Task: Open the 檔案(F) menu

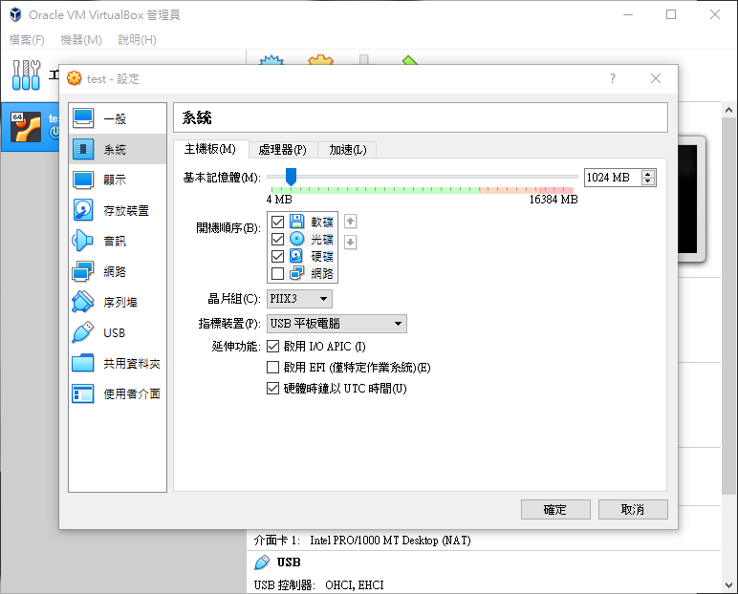Action: [27, 40]
